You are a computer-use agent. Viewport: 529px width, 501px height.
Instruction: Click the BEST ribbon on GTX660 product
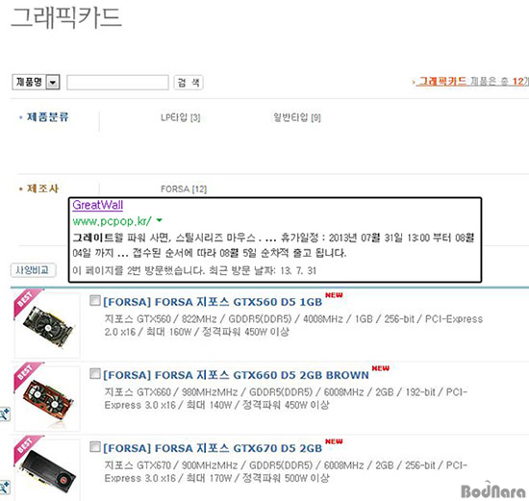(x=27, y=376)
